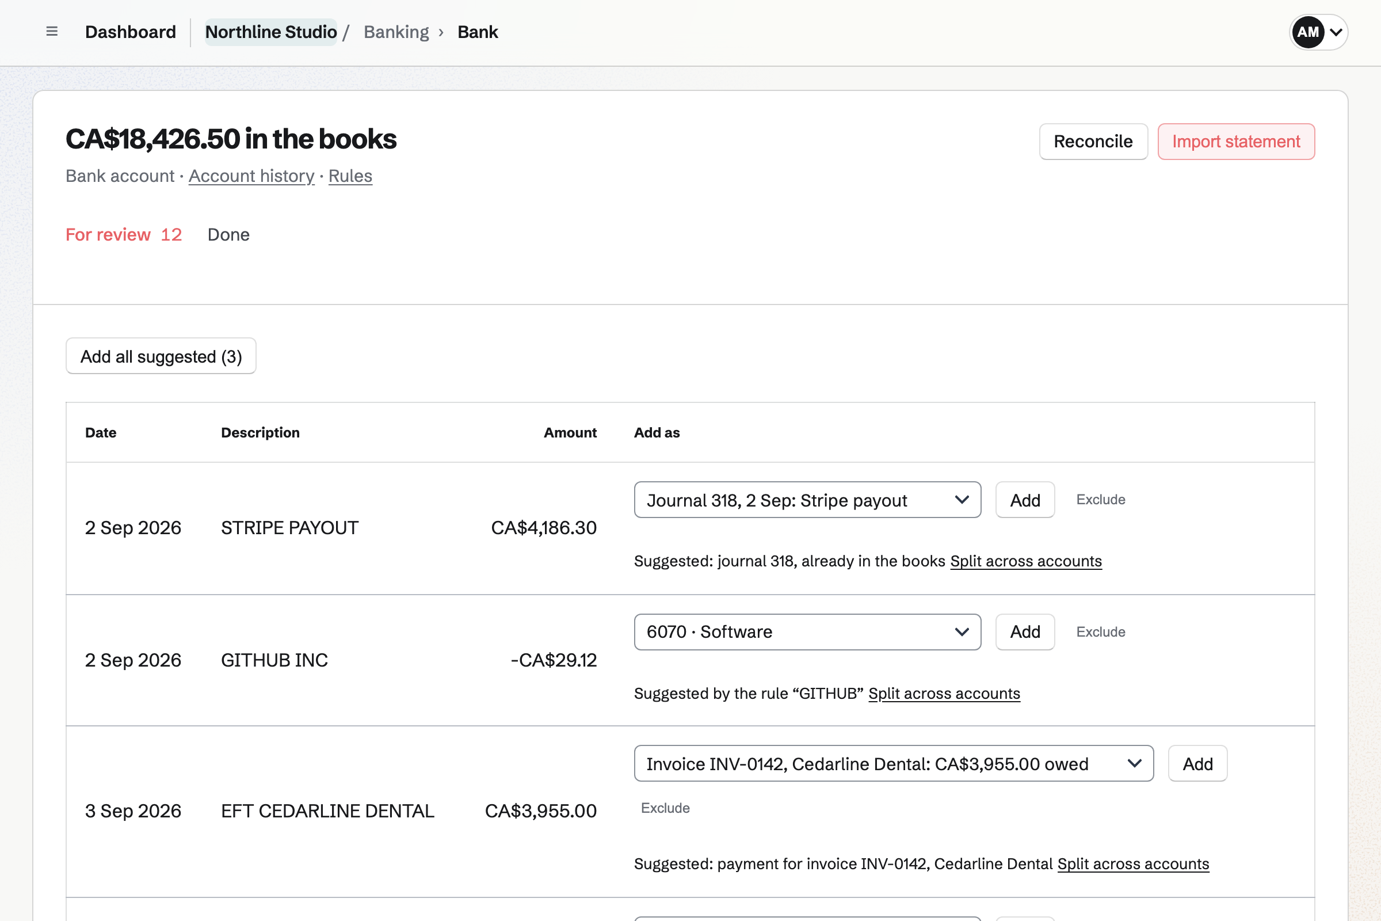Select the -CA$29.12 amount cell
1381x921 pixels.
point(554,660)
